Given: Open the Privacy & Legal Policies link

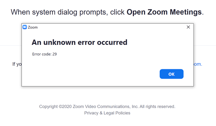Looking at the screenshot, I should coord(107,113).
